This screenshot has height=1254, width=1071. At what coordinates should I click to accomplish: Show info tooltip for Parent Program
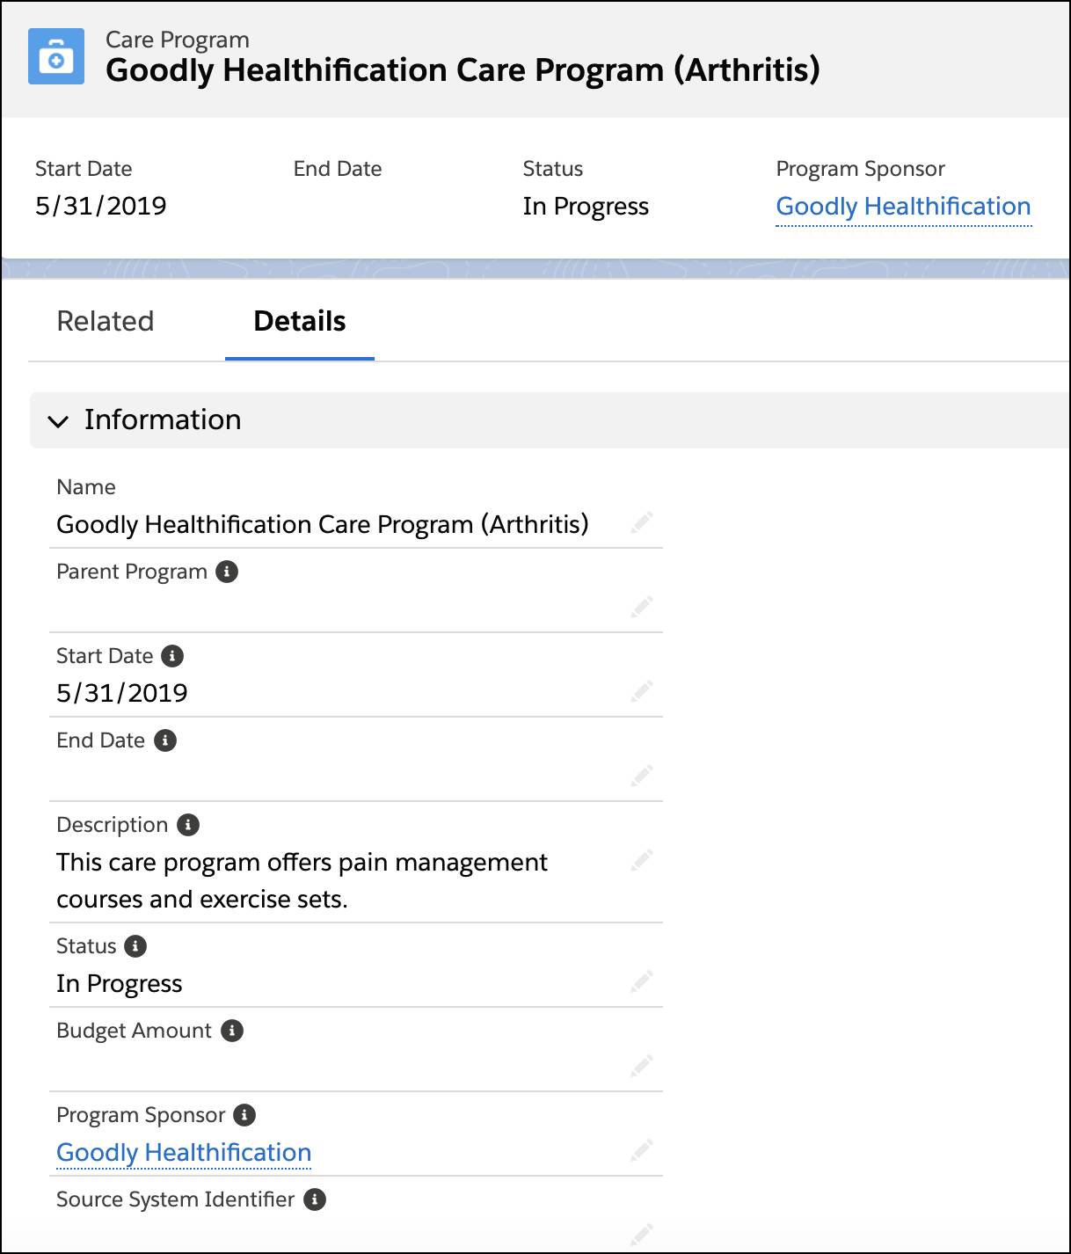click(227, 572)
